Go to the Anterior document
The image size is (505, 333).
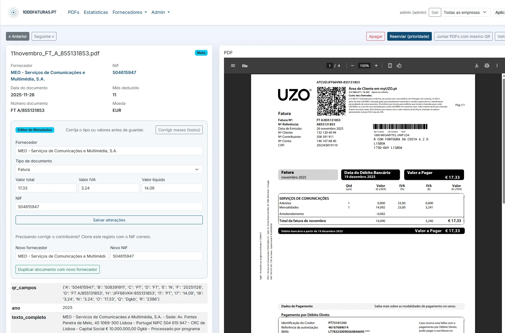pyautogui.click(x=18, y=36)
